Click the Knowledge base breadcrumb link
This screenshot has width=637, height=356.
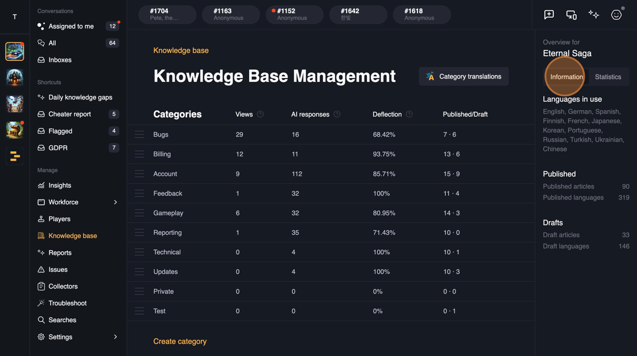click(x=181, y=51)
